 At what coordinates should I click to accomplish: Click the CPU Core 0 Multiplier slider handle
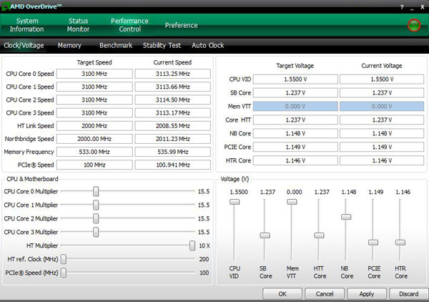pyautogui.click(x=96, y=191)
